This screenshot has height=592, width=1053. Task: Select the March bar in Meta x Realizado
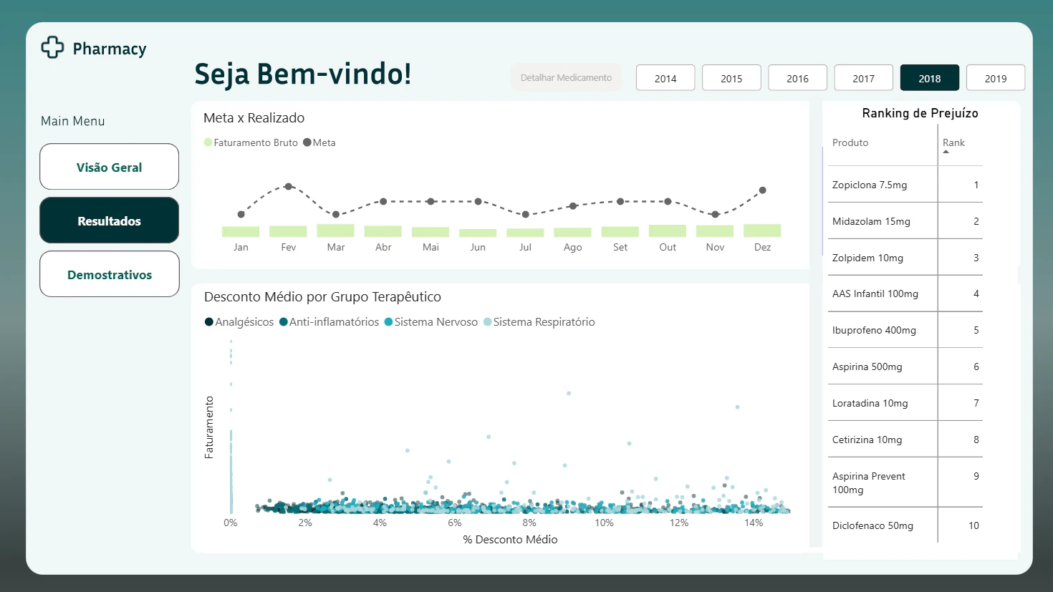335,231
